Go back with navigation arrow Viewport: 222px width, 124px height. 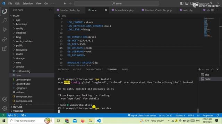click(65, 3)
